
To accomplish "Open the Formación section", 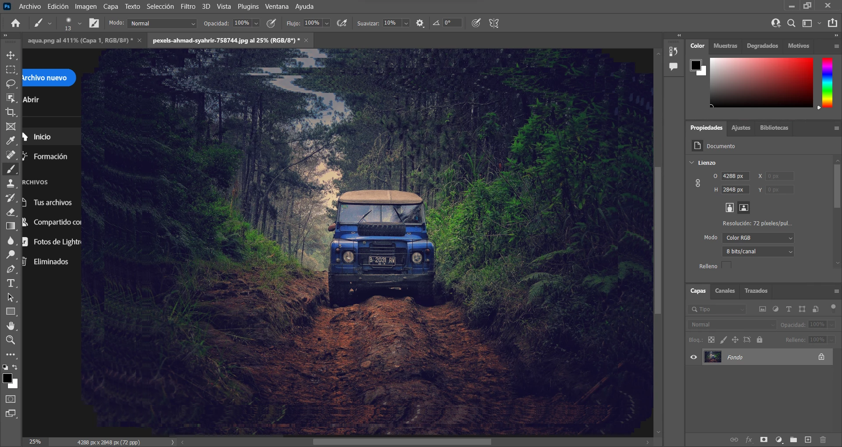I will (x=50, y=156).
